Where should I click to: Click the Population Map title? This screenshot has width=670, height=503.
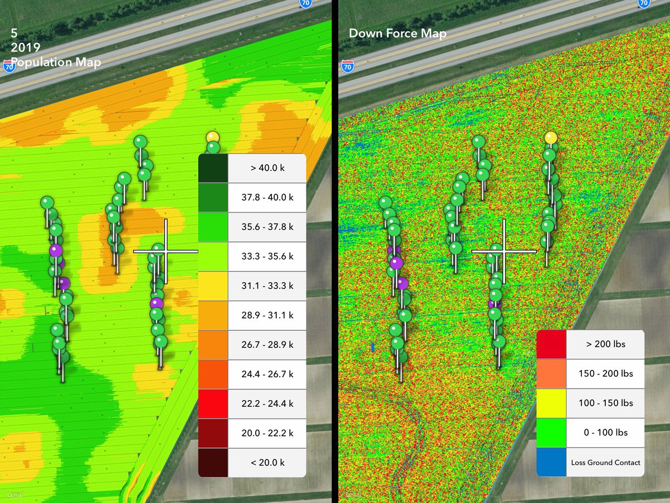pyautogui.click(x=56, y=62)
